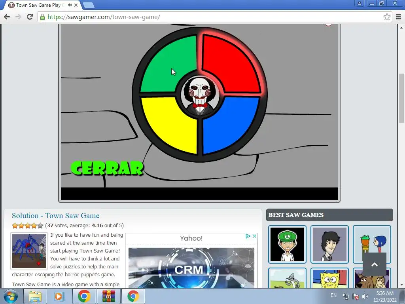Click the page scrollbar down arrow
This screenshot has height=304, width=405.
coord(401,285)
